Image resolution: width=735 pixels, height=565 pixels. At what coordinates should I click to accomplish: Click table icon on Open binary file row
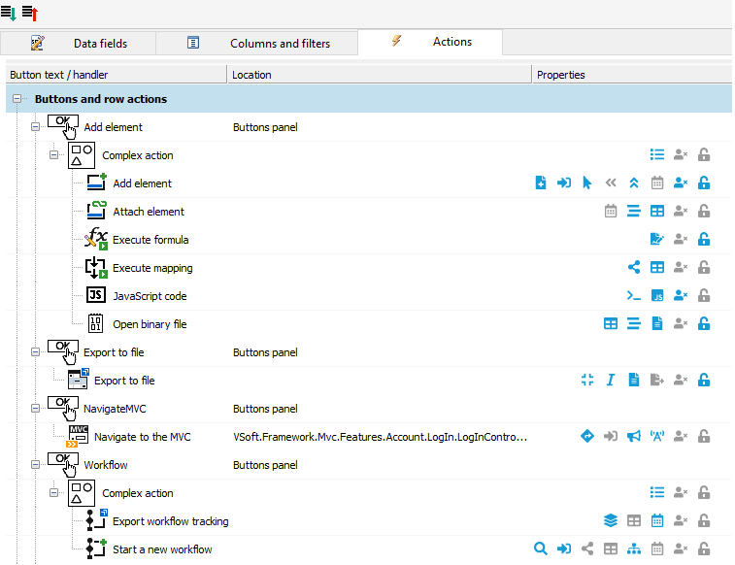point(611,323)
